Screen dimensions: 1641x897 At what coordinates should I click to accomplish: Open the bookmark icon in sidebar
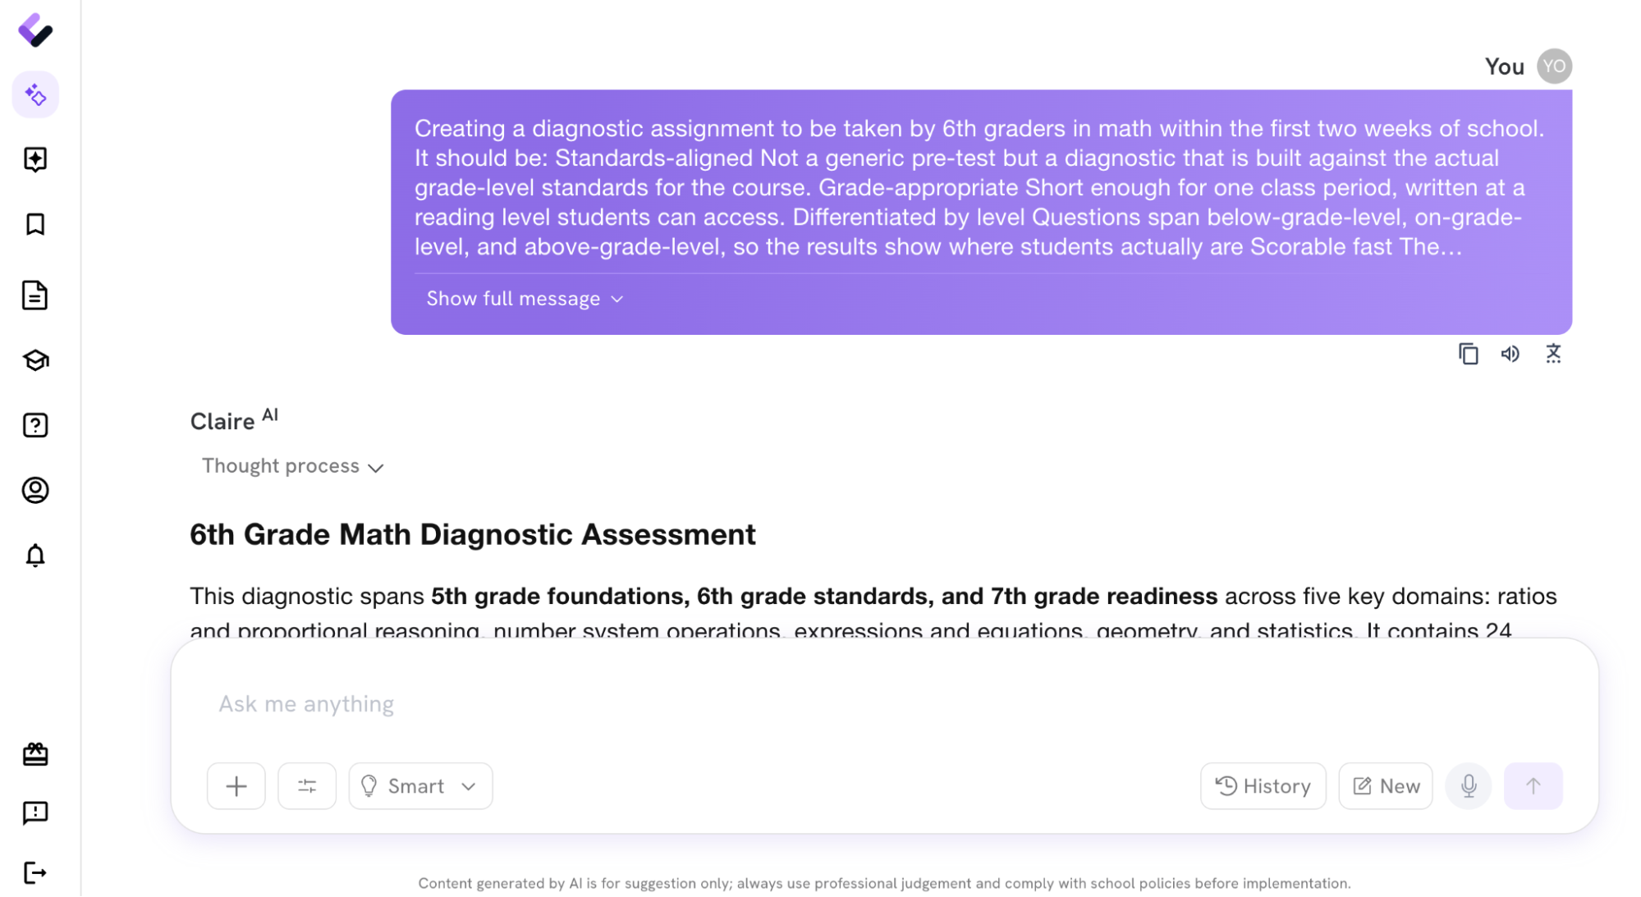tap(35, 224)
